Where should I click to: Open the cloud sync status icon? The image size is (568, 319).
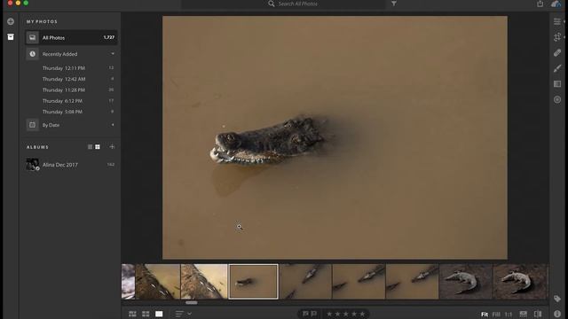click(x=556, y=4)
